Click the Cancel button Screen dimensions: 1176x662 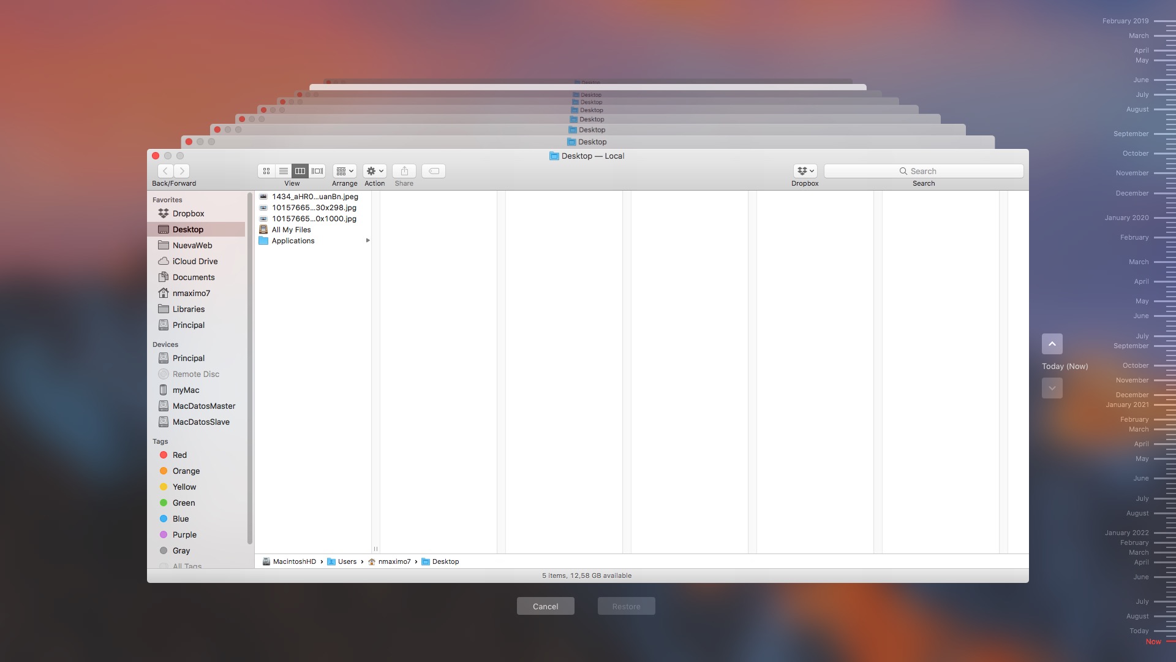tap(545, 606)
